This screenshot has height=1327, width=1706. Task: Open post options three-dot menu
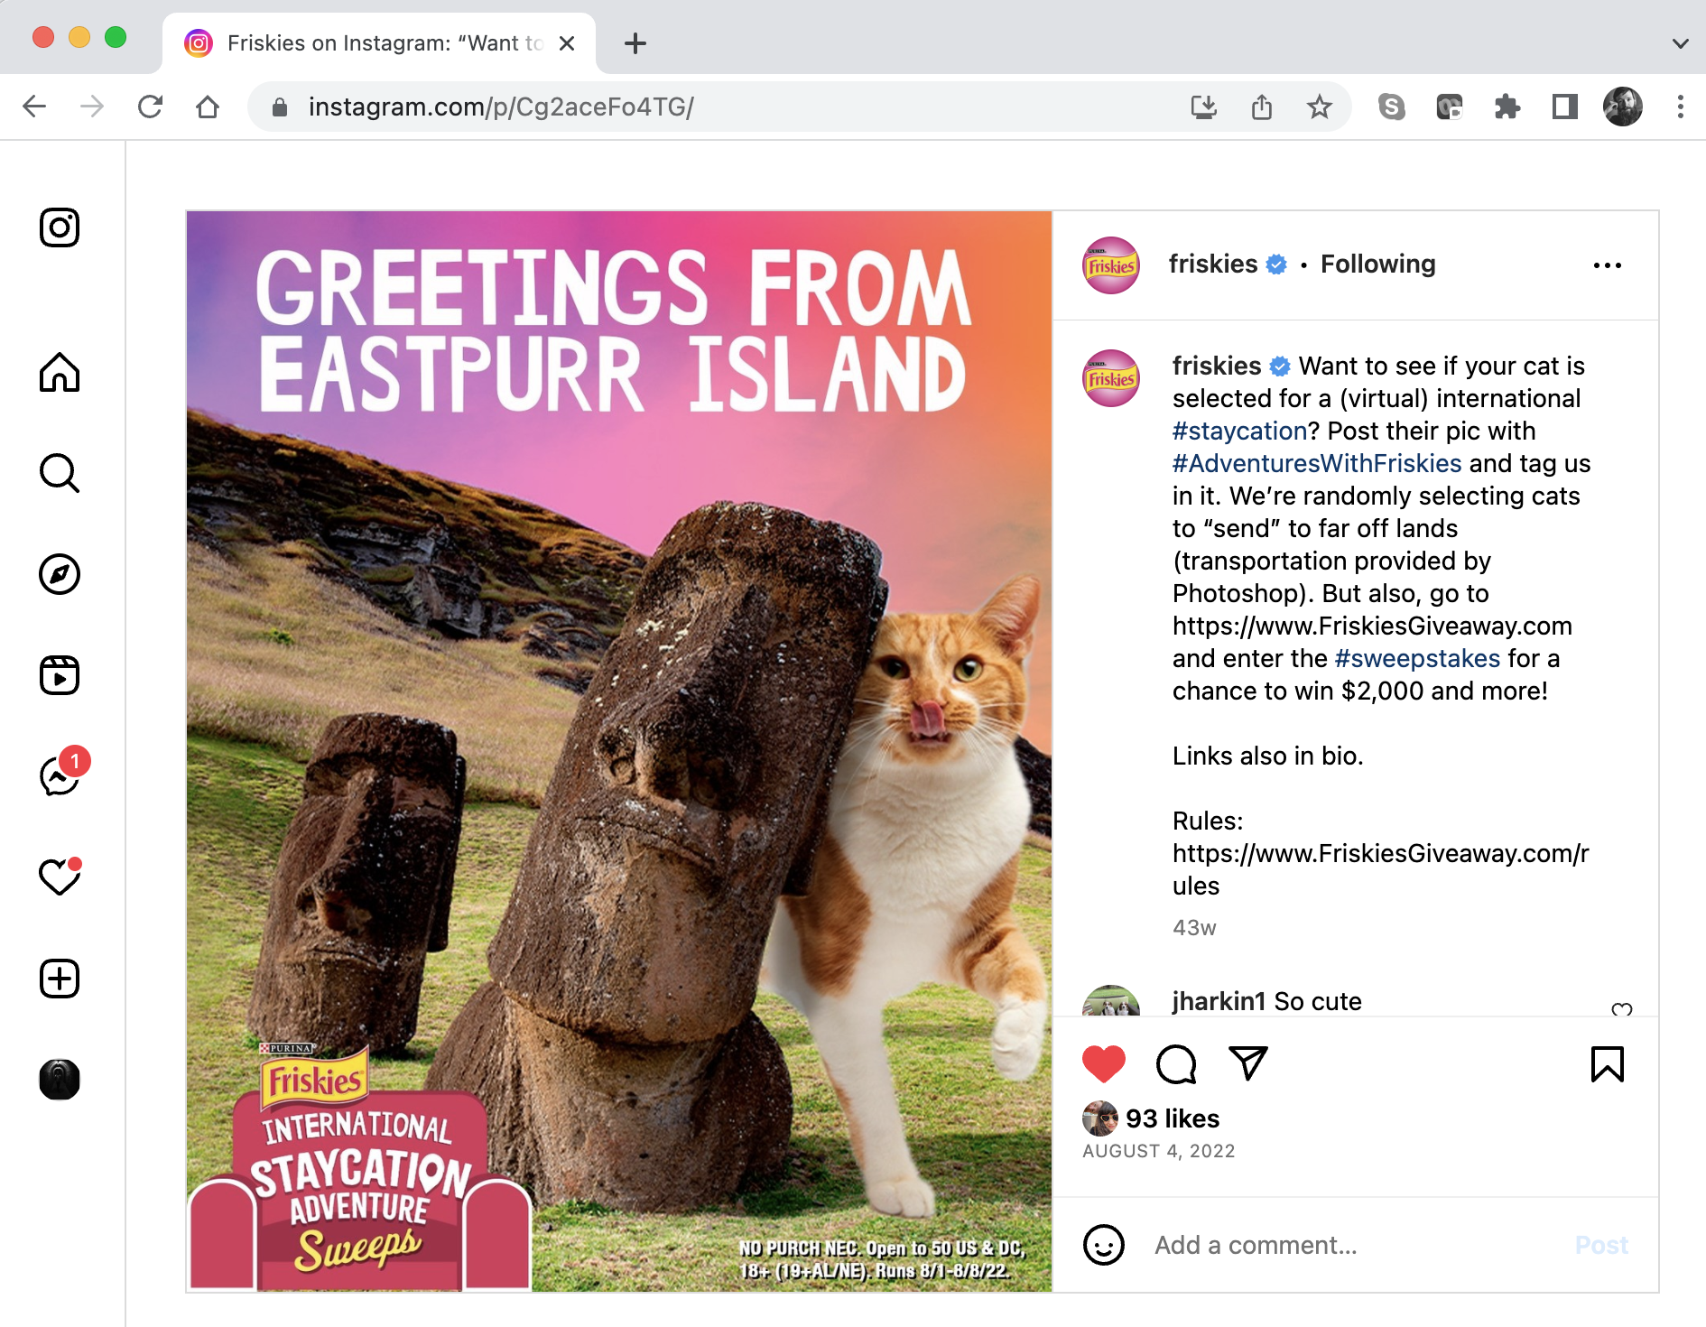[1607, 265]
